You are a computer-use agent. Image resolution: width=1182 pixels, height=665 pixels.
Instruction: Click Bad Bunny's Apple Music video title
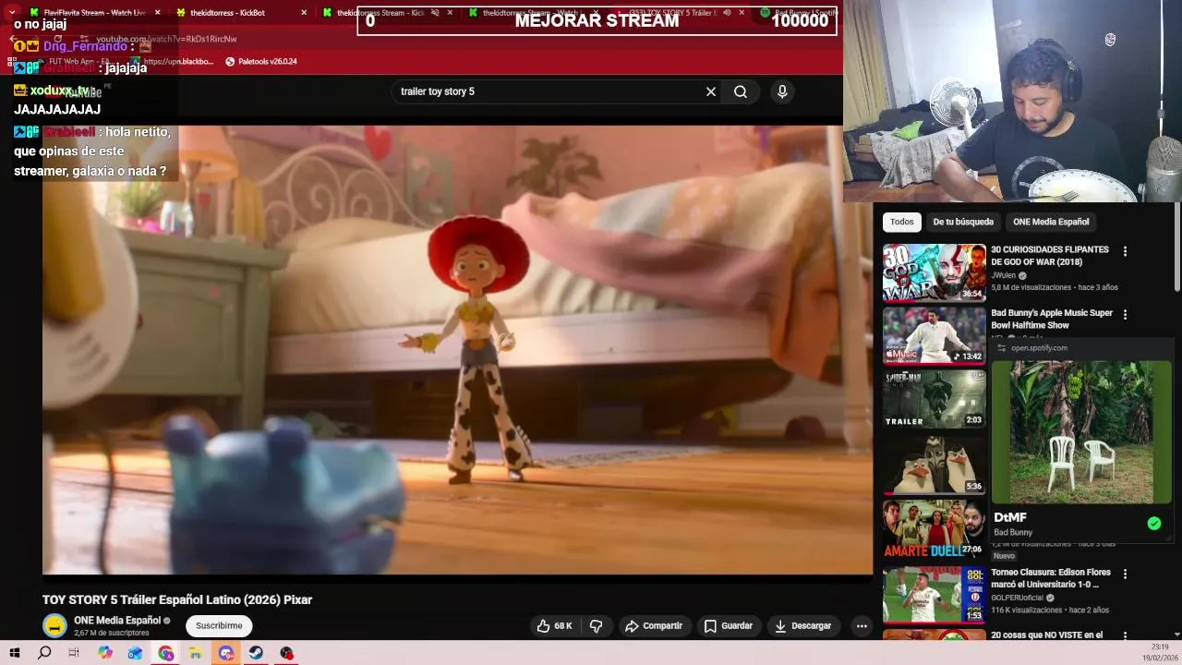[1052, 319]
